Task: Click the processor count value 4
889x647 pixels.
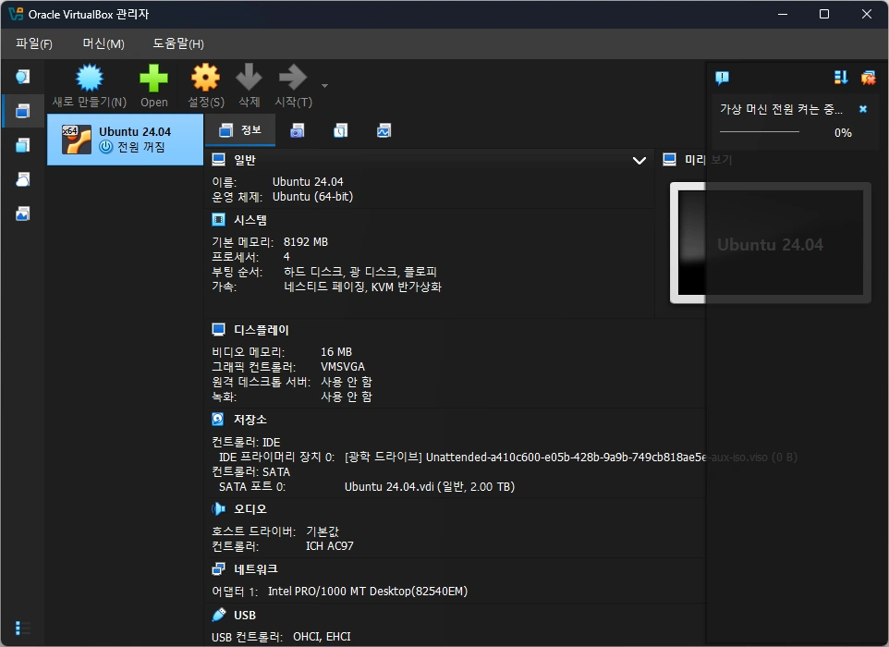Action: (x=286, y=257)
